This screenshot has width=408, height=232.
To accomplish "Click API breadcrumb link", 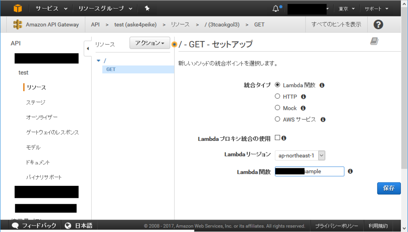I will 95,24.
